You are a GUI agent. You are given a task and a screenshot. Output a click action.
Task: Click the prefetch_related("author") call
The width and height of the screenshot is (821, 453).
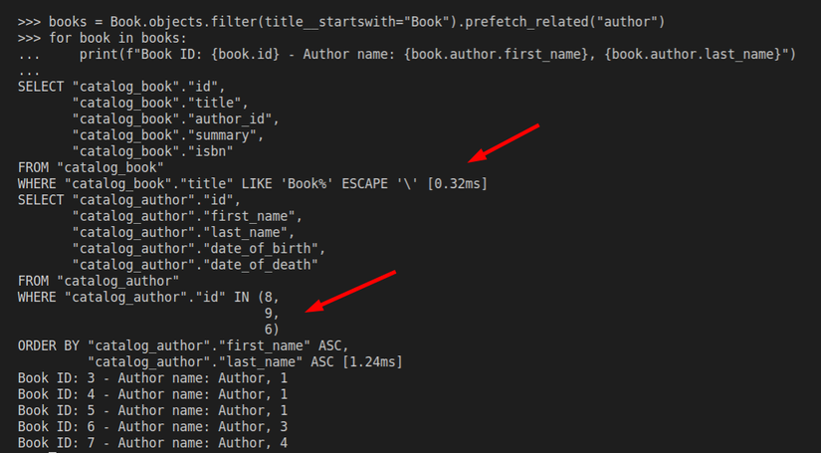pyautogui.click(x=573, y=21)
